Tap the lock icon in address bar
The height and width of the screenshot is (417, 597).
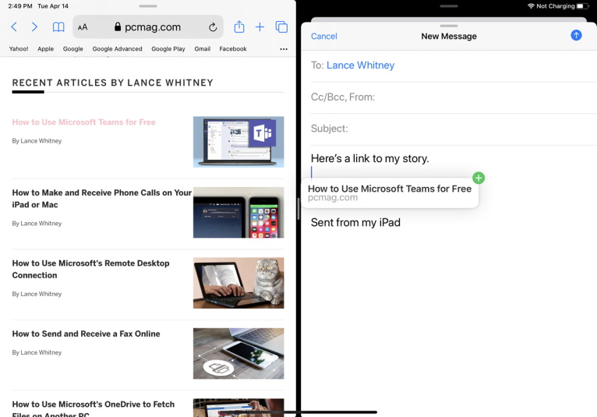[x=118, y=27]
